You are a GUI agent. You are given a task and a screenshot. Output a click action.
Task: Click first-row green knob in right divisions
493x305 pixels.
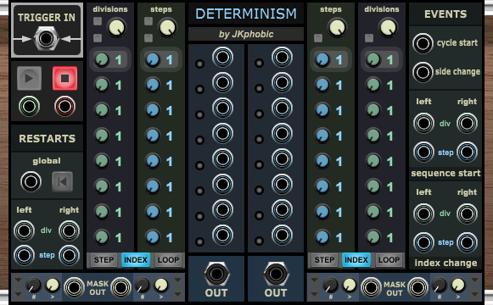[x=373, y=59]
